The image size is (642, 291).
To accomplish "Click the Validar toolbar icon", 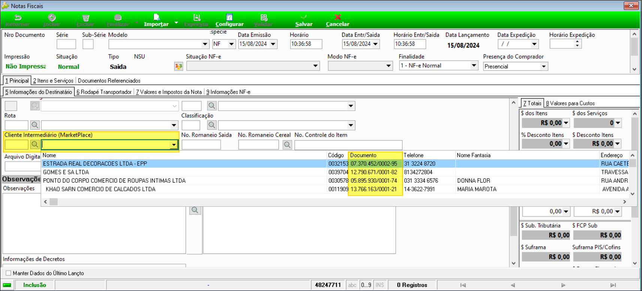I will point(263,18).
